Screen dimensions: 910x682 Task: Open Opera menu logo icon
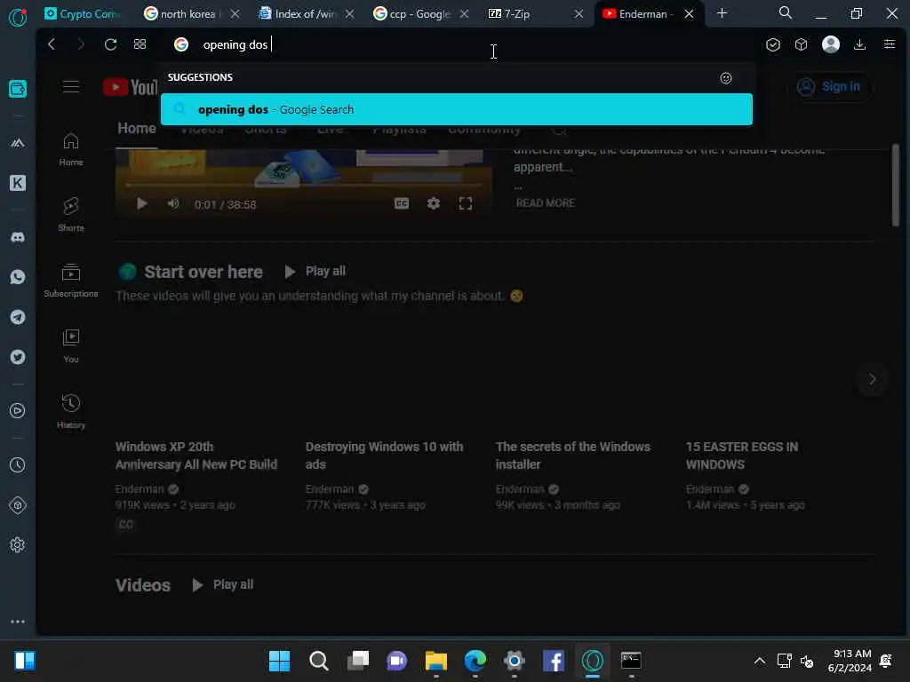(18, 17)
